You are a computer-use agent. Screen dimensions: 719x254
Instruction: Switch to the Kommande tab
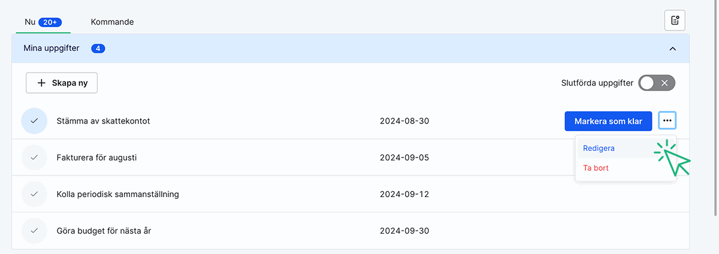(x=112, y=22)
